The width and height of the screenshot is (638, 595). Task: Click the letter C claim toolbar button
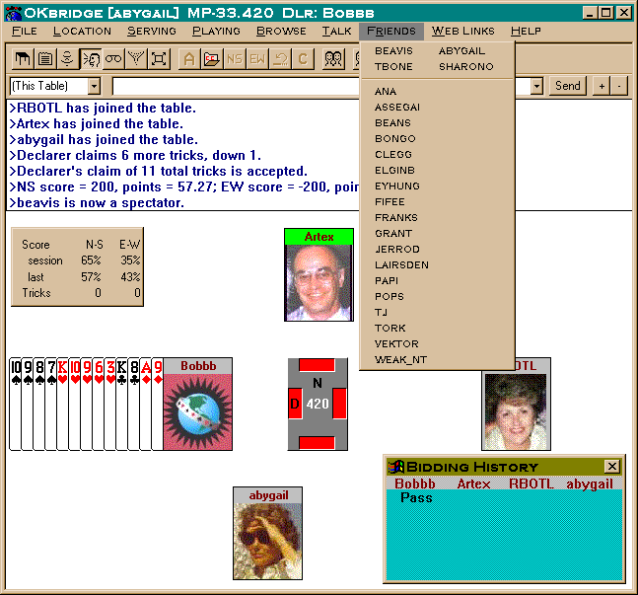[303, 59]
